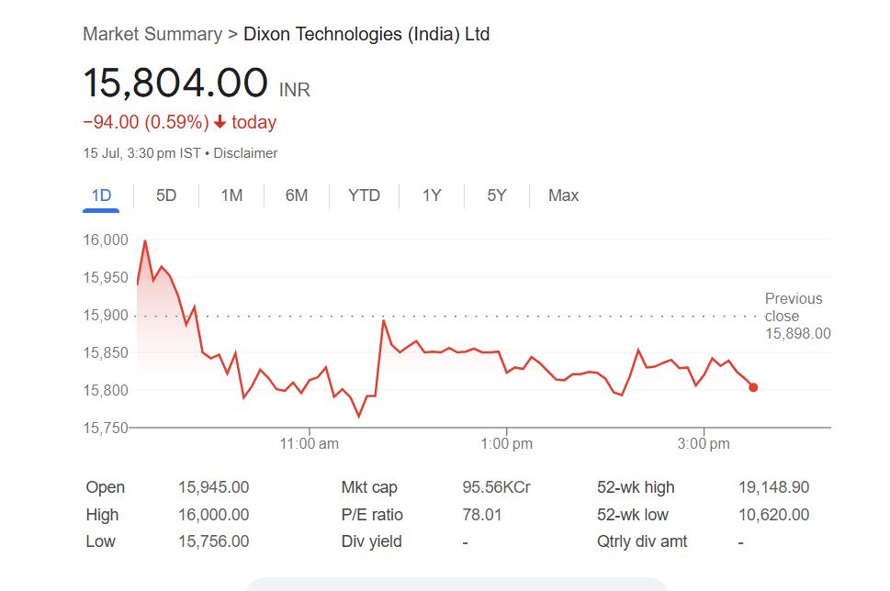Click the Mkt cap label
The height and width of the screenshot is (591, 890).
click(x=369, y=487)
